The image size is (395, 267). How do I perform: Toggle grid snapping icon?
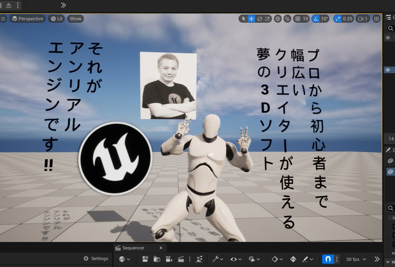point(298,19)
